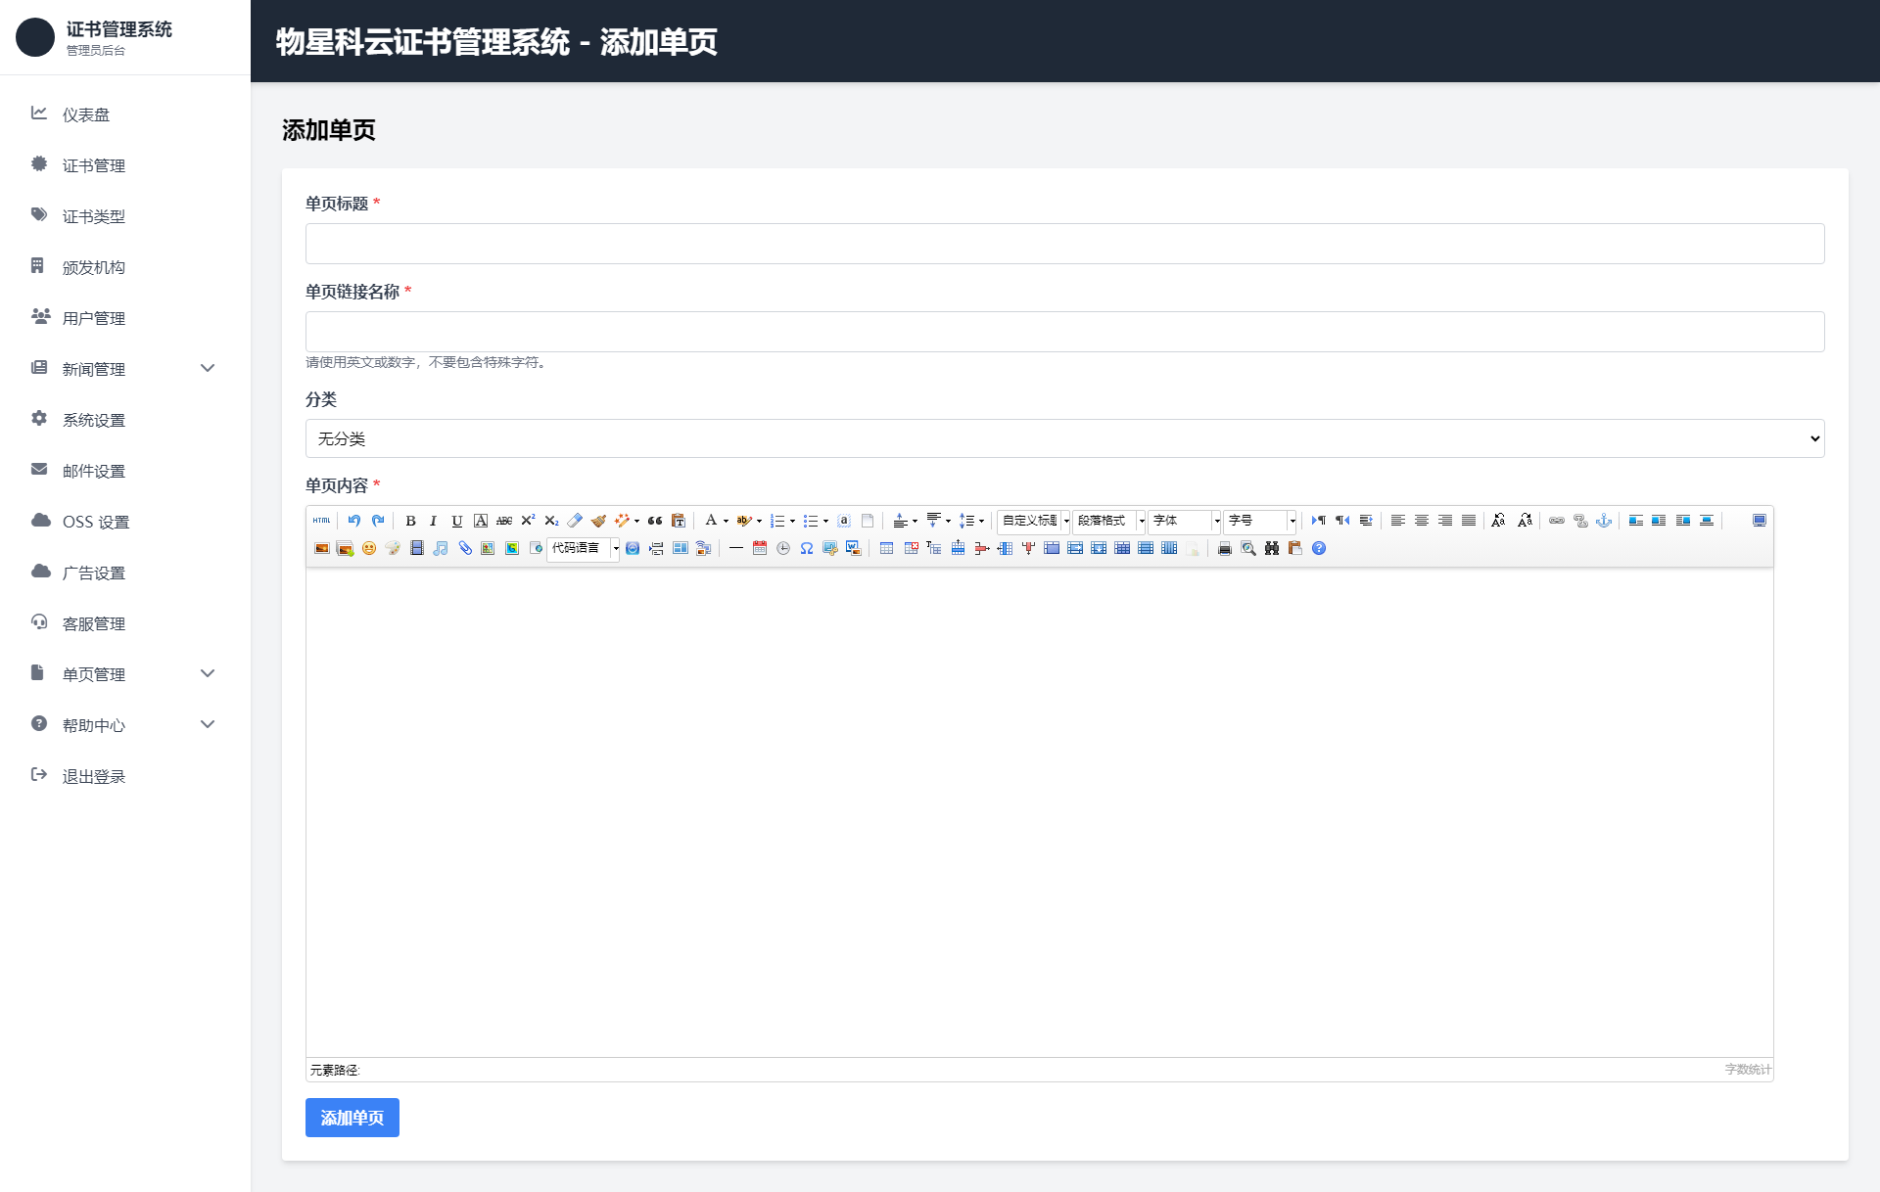This screenshot has height=1192, width=1880.
Task: Insert a single image
Action: [x=321, y=548]
